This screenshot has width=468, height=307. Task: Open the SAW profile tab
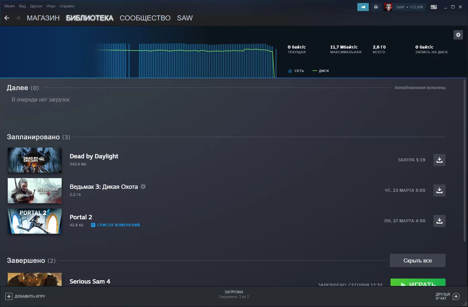(x=185, y=18)
